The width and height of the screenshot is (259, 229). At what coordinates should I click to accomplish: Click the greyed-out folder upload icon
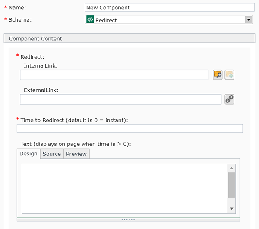coord(229,75)
